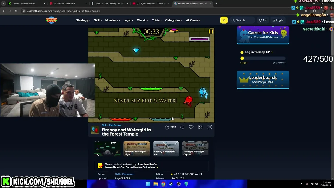Click Log in to keep XP link

259,52
